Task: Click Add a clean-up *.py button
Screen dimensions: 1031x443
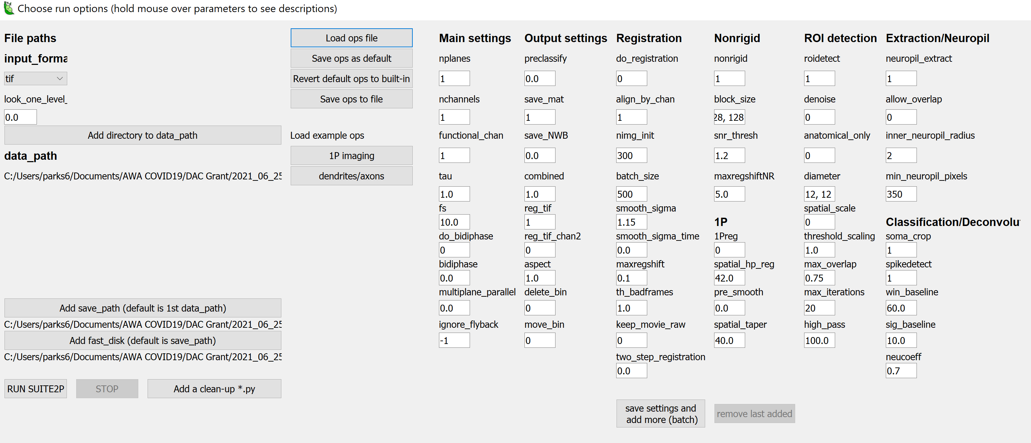Action: [214, 388]
